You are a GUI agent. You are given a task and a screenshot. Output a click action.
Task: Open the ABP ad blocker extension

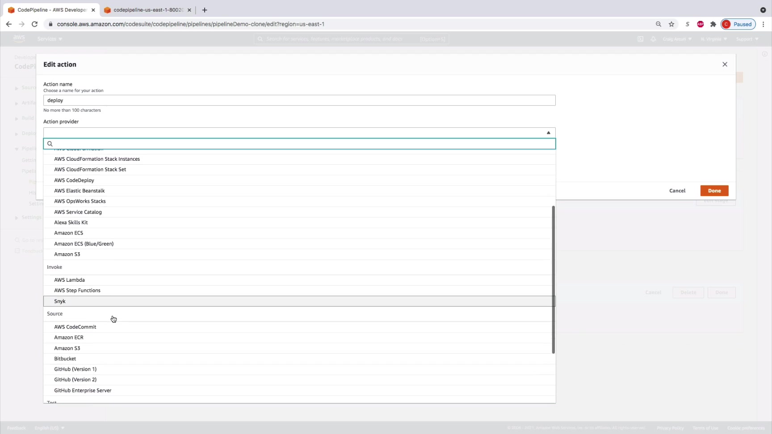tap(701, 24)
